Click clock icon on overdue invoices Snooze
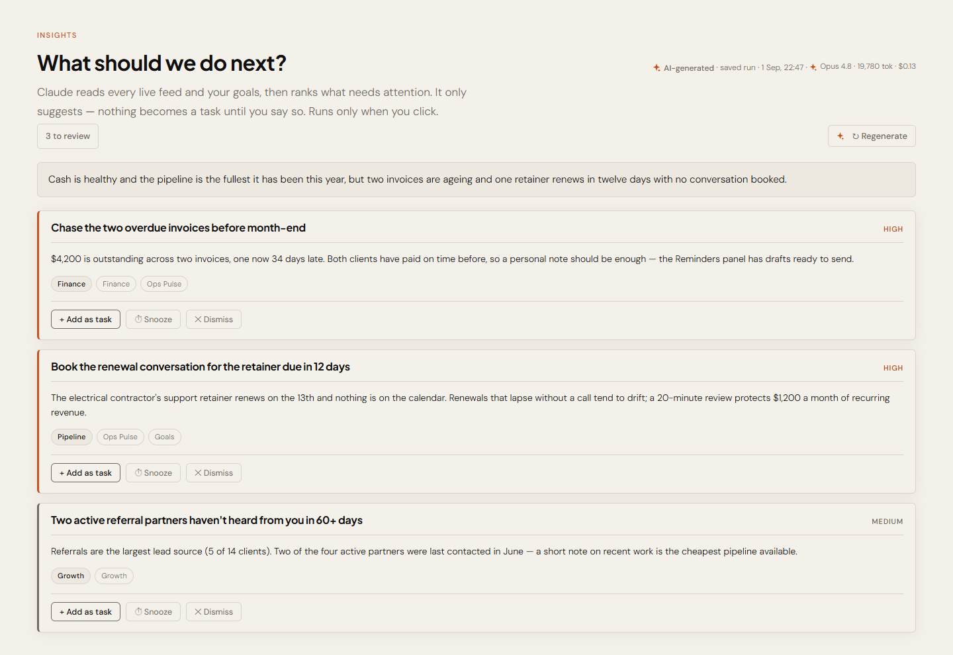 [x=139, y=320]
